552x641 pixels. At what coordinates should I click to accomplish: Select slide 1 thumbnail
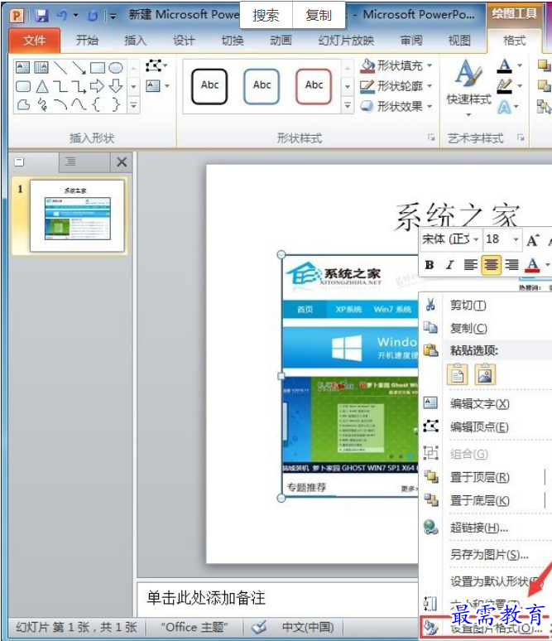pos(77,215)
